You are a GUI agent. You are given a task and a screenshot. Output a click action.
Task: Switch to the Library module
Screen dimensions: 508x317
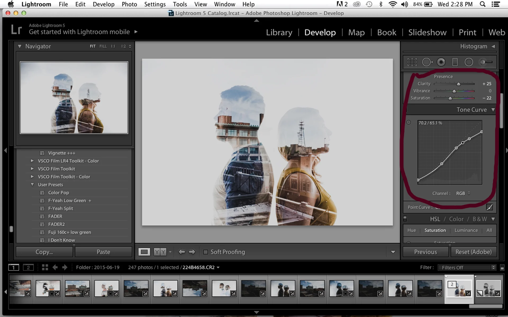(279, 32)
